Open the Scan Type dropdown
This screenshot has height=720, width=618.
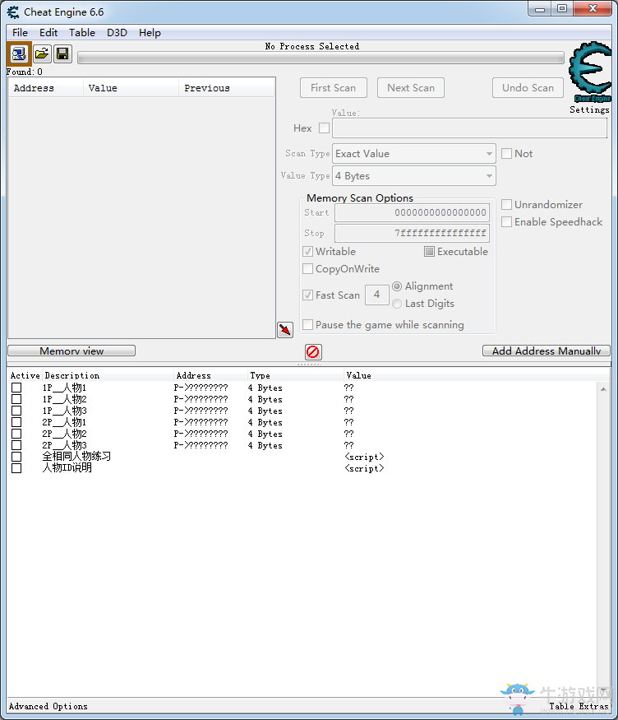pyautogui.click(x=414, y=154)
